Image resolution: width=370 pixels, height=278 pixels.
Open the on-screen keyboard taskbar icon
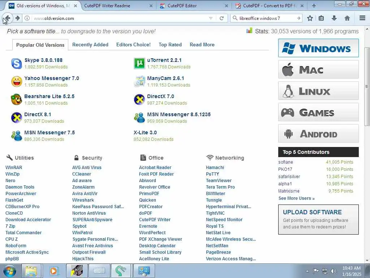click(x=99, y=271)
